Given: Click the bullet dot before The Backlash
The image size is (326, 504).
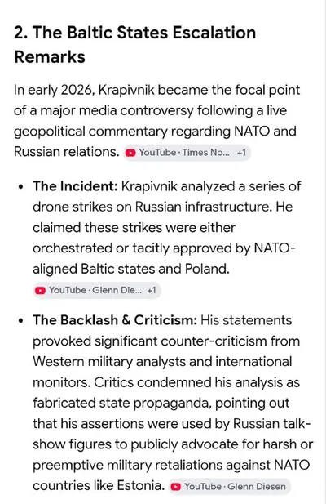Looking at the screenshot, I should click(21, 321).
